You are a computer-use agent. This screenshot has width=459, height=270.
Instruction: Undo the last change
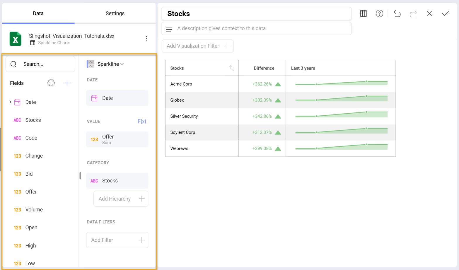pyautogui.click(x=397, y=13)
